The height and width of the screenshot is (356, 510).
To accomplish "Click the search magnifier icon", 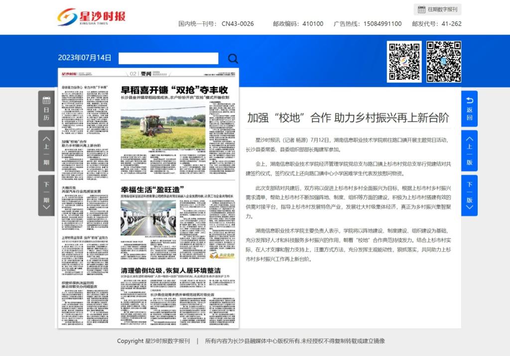I will click(233, 59).
